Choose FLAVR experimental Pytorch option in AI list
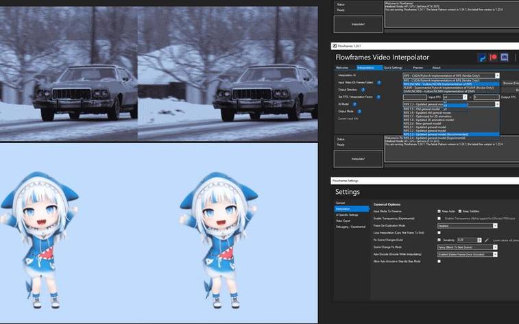519x324 pixels. pyautogui.click(x=451, y=88)
